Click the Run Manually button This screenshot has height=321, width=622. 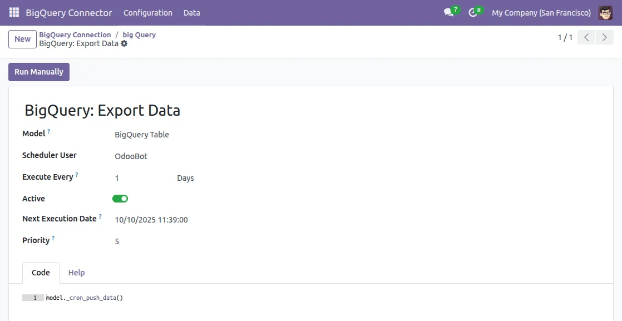coord(39,72)
